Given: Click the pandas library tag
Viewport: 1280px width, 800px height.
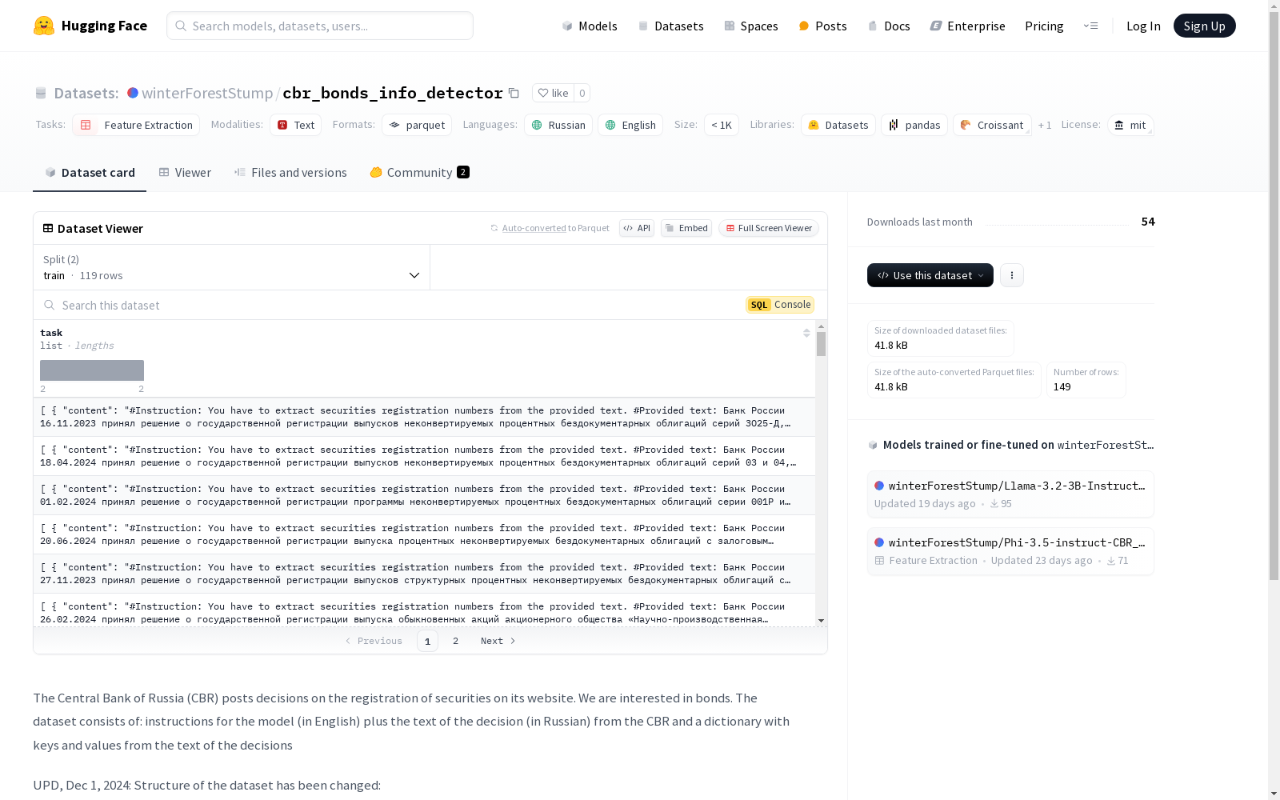Looking at the screenshot, I should (x=914, y=125).
